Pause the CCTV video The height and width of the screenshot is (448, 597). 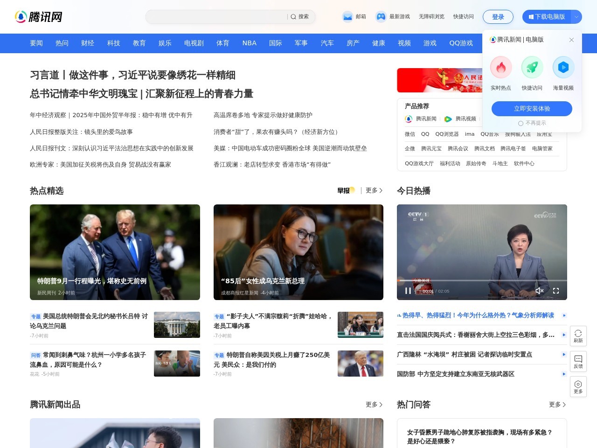pos(408,291)
